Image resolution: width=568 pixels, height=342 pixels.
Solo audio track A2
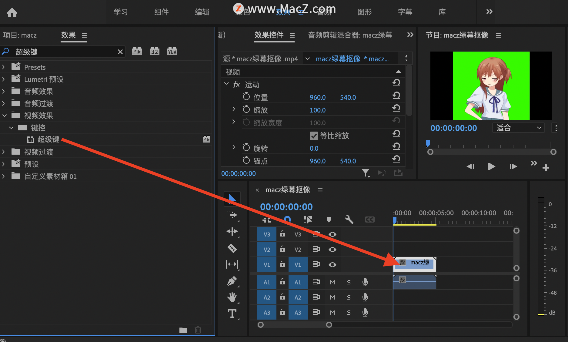[x=349, y=297]
